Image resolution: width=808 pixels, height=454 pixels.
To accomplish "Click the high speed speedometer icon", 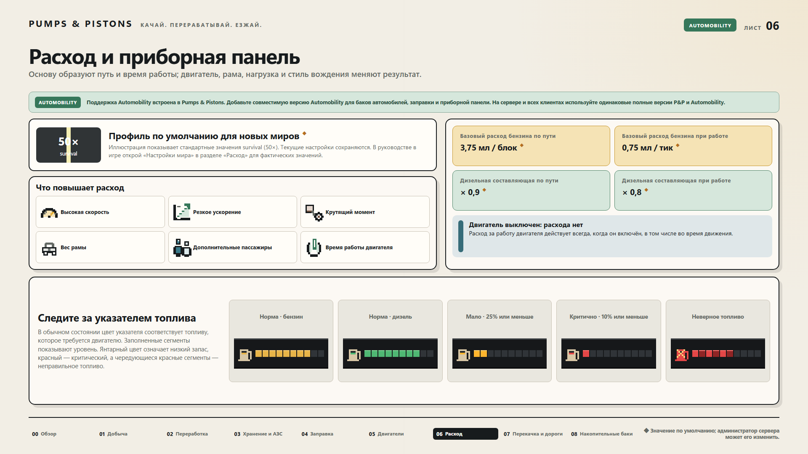I will [49, 213].
